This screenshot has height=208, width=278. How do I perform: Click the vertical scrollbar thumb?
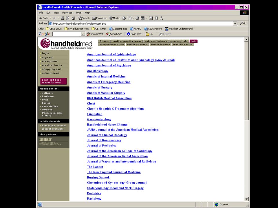(x=246, y=81)
